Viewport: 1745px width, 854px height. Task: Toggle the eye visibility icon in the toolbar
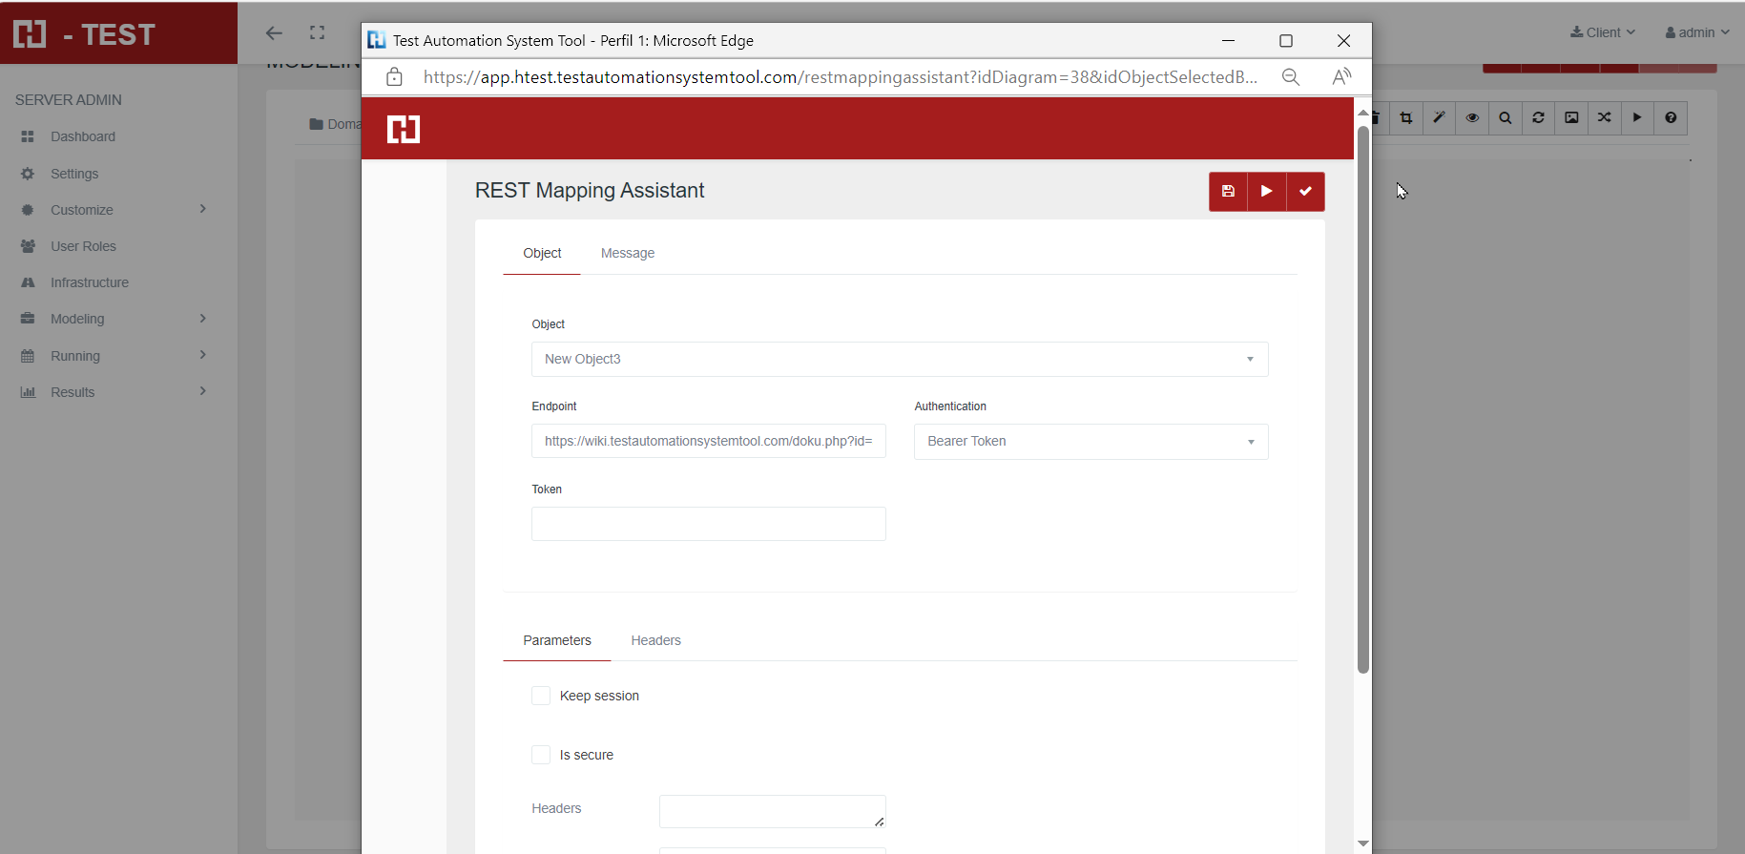point(1472,118)
